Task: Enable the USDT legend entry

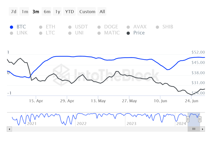Action: pyautogui.click(x=78, y=27)
